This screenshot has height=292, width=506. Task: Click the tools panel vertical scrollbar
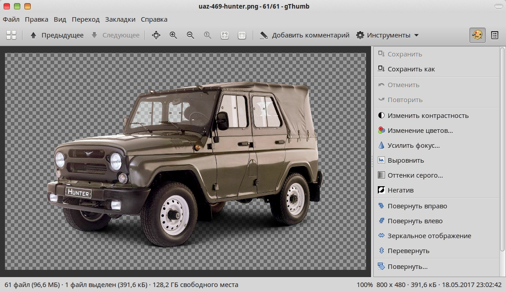pos(502,149)
